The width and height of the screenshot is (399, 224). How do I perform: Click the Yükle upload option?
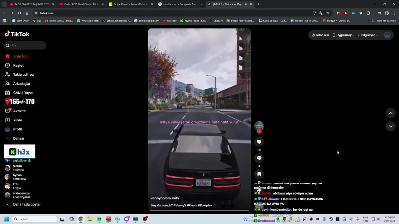pyautogui.click(x=13, y=120)
